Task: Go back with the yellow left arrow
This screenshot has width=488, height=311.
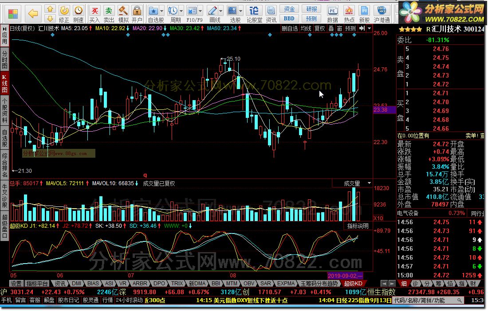Action: (x=33, y=13)
